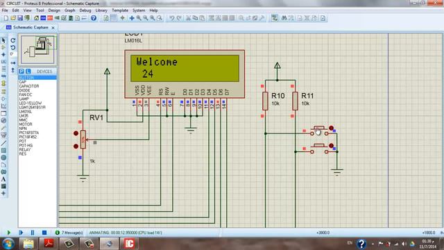Select FAN-DC in the devices list
Image resolution: width=444 pixels, height=250 pixels.
click(x=26, y=94)
